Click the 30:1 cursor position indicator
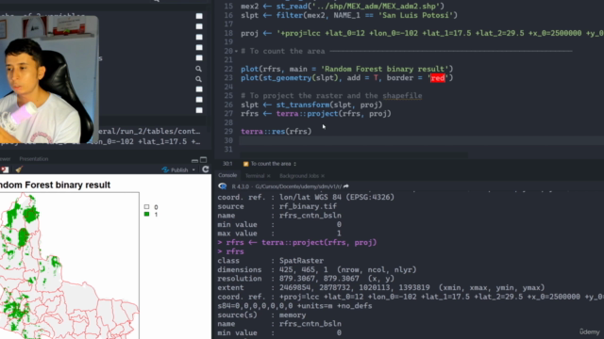Screen dimensions: 604x339 click(x=227, y=164)
